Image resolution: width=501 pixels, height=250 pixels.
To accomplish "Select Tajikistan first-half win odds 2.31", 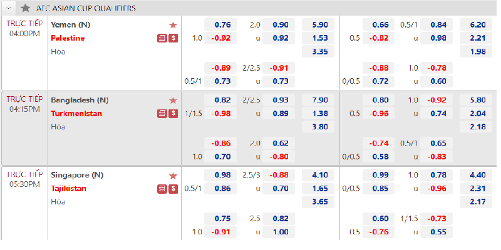I will coord(476,189).
